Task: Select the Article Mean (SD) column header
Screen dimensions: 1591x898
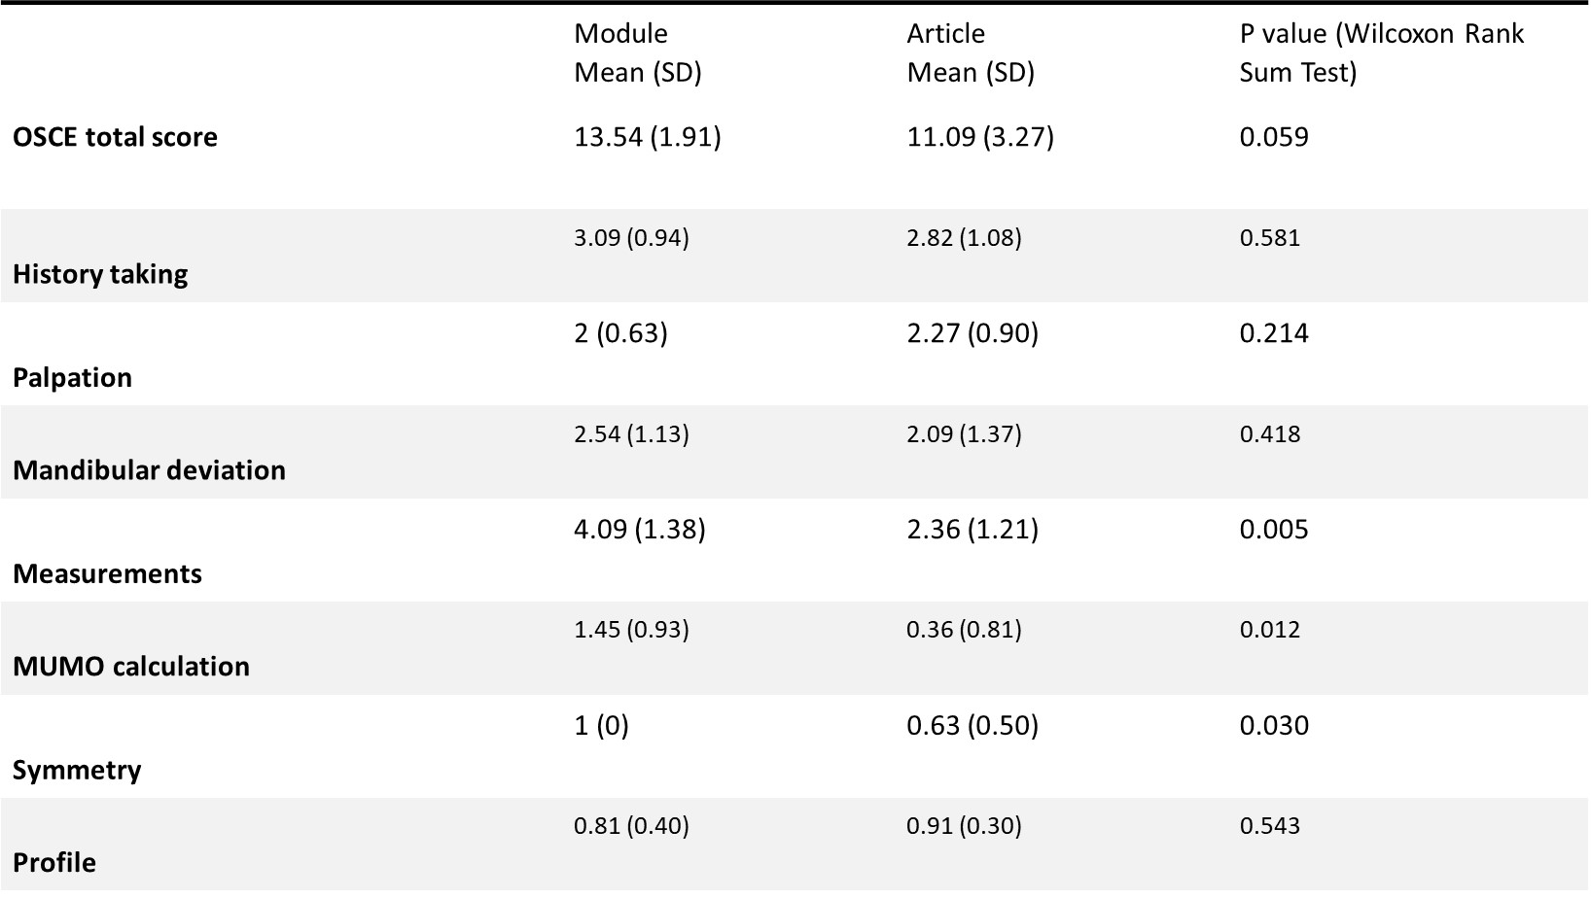Action: pos(970,52)
